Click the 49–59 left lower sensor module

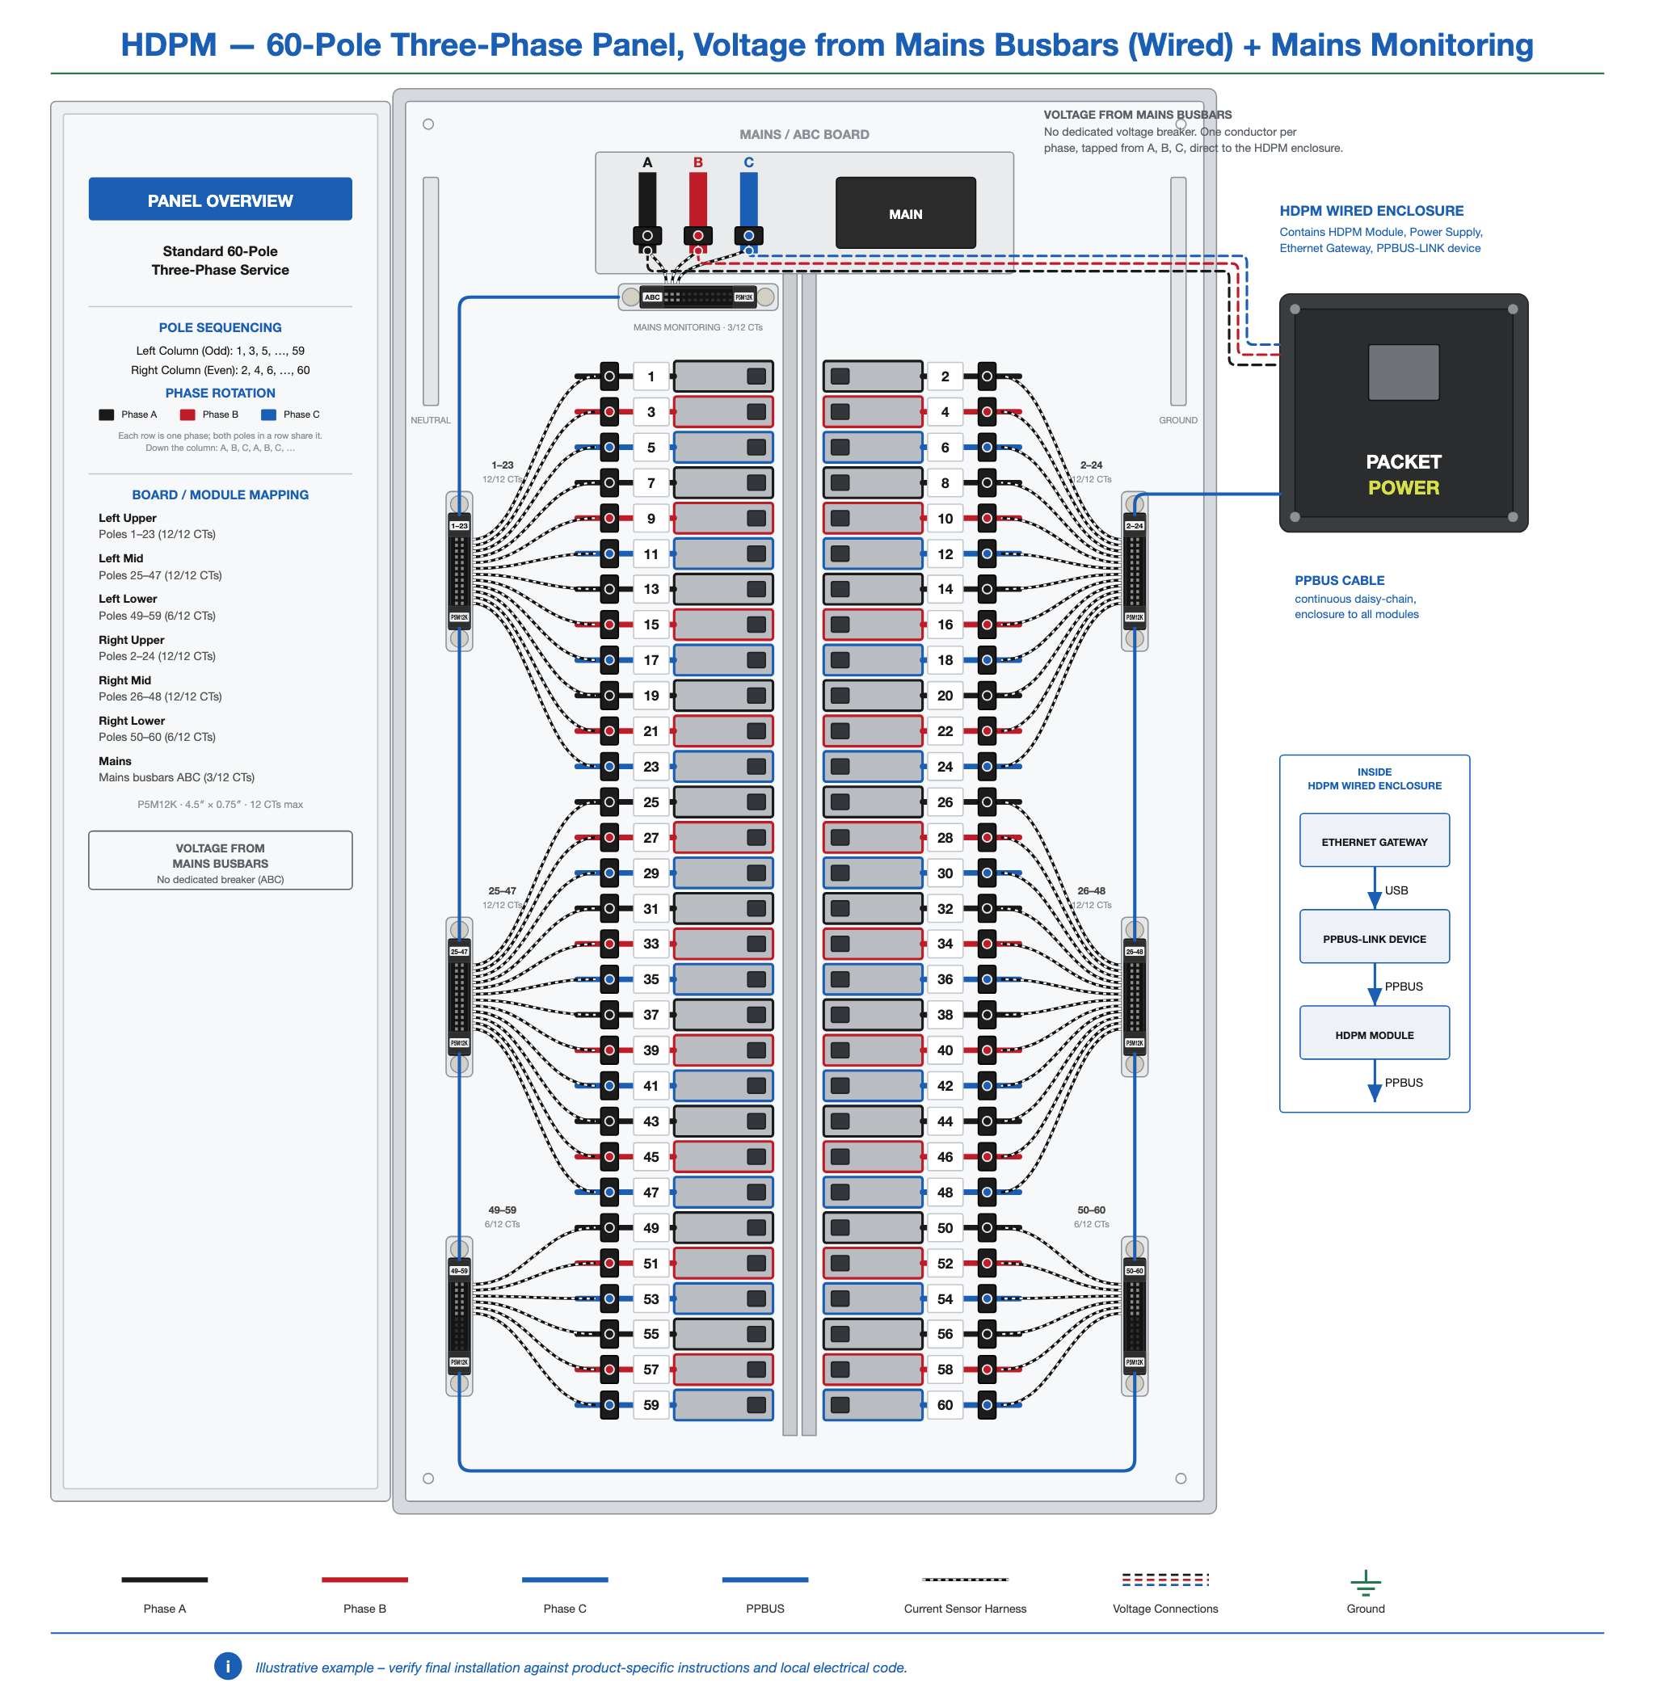[x=459, y=1316]
